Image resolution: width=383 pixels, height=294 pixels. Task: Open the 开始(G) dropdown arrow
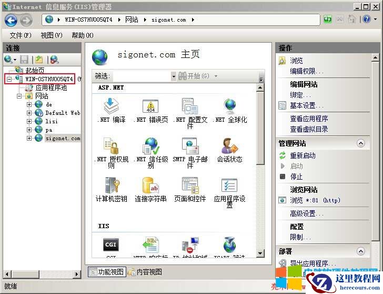(x=216, y=76)
